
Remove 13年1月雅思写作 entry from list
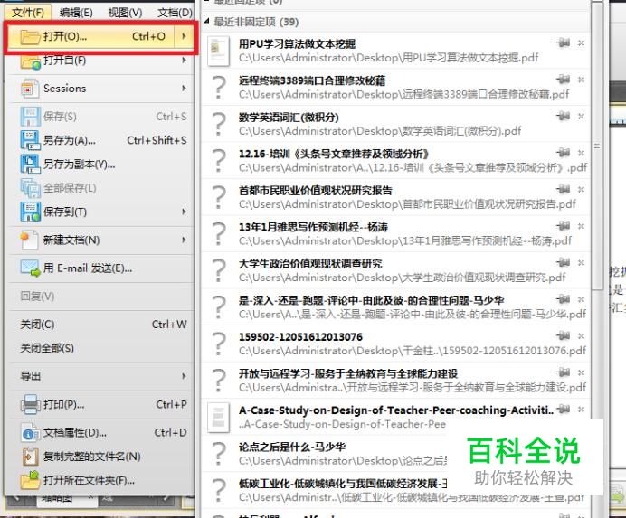[x=582, y=226]
